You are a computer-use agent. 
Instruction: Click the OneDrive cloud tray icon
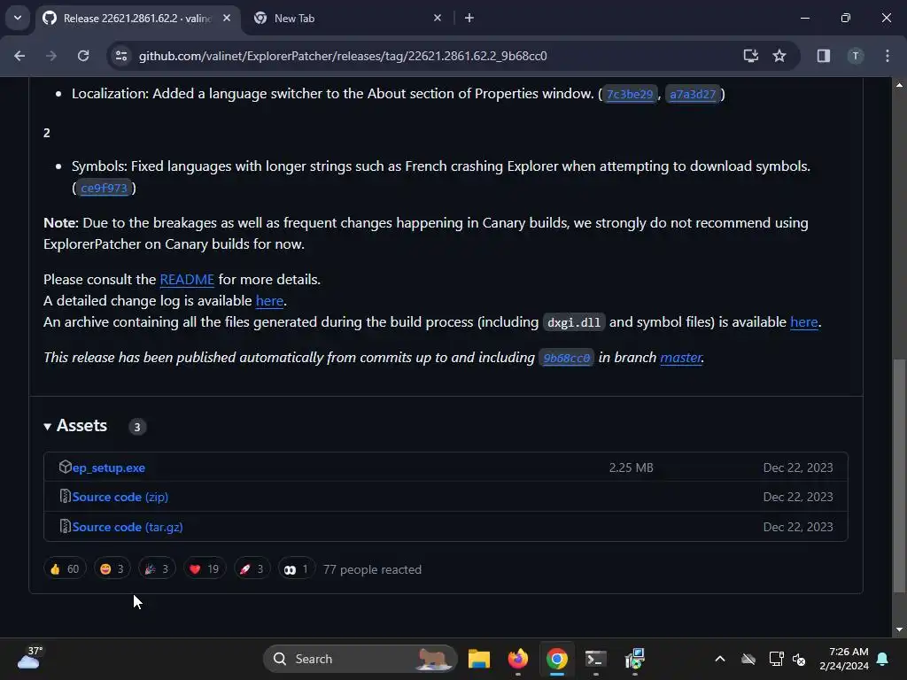748,659
